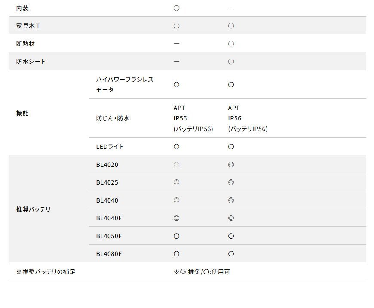Select the ◎ for BL4040 left column
The height and width of the screenshot is (308, 374).
[176, 200]
